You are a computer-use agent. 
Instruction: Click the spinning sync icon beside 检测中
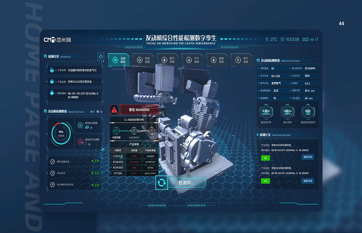pos(161,182)
